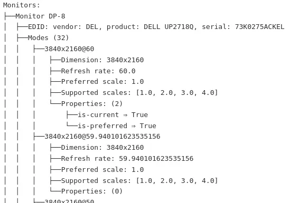Click Properties: (0) line

point(92,191)
